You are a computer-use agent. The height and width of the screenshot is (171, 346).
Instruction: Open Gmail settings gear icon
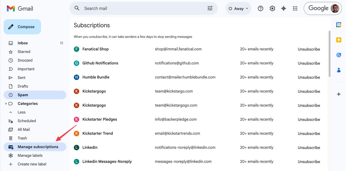272,8
